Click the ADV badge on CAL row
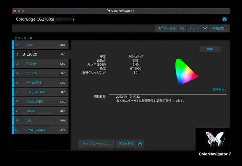This screenshot has width=242, height=166. coord(63,120)
